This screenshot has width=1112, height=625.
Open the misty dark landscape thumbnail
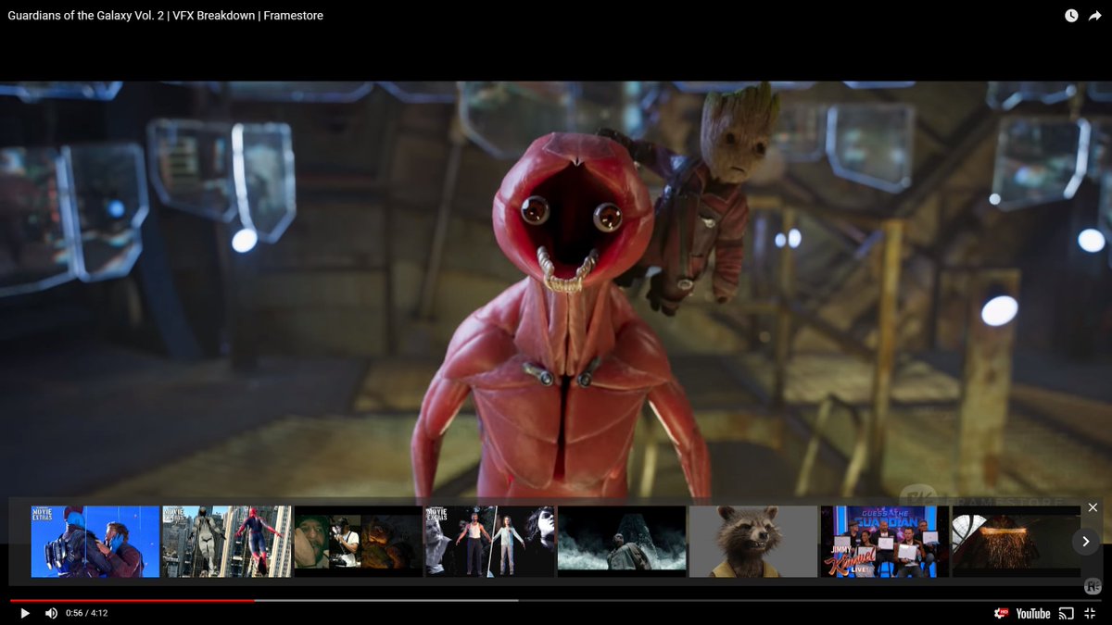pos(622,542)
